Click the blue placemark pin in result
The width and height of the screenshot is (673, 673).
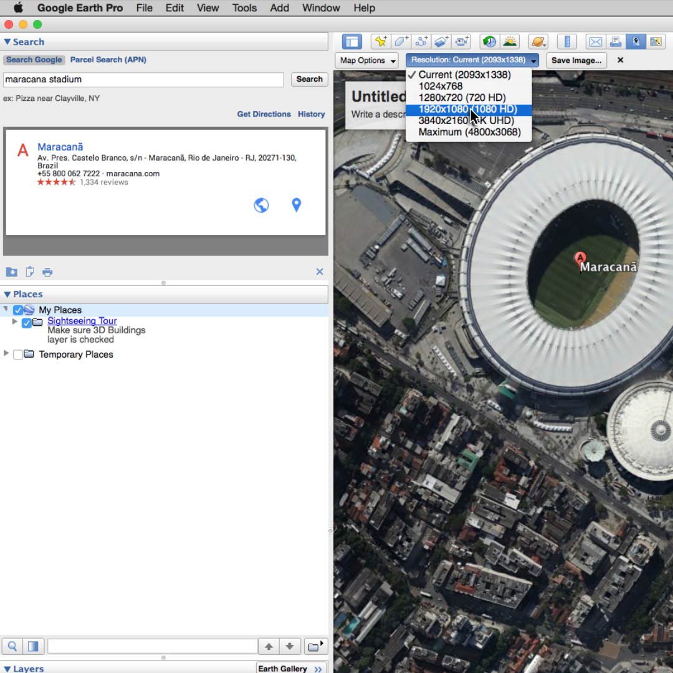point(296,205)
